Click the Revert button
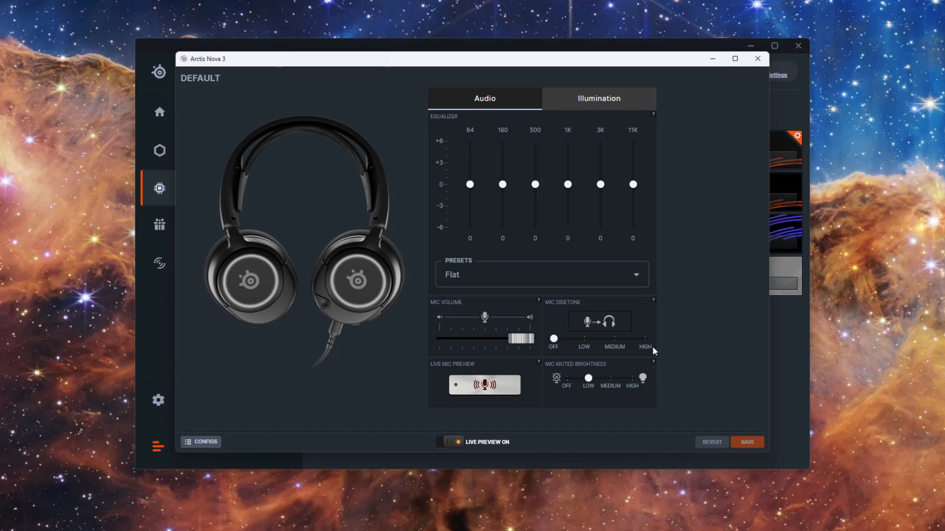945x531 pixels. pyautogui.click(x=712, y=442)
